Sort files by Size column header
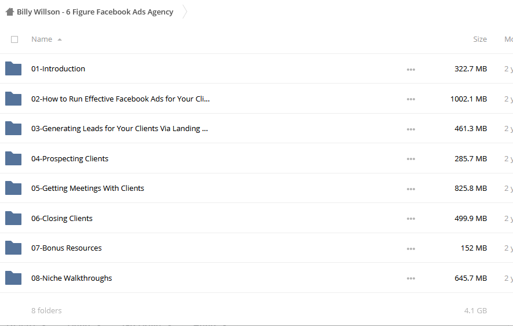This screenshot has height=326, width=513. [x=480, y=39]
